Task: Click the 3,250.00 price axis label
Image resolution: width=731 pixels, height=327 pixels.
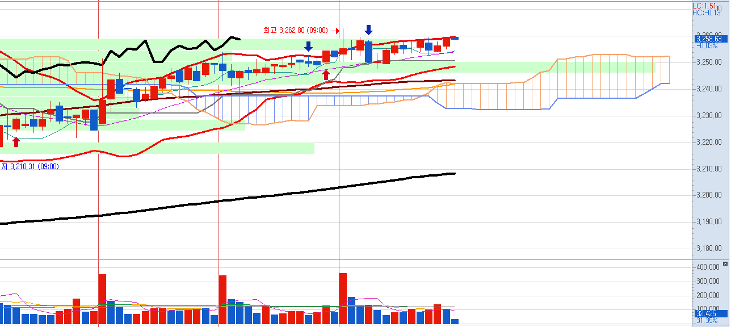Action: (x=708, y=62)
